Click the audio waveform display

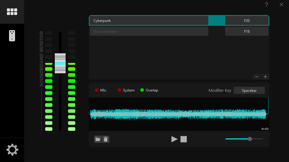[x=179, y=114]
